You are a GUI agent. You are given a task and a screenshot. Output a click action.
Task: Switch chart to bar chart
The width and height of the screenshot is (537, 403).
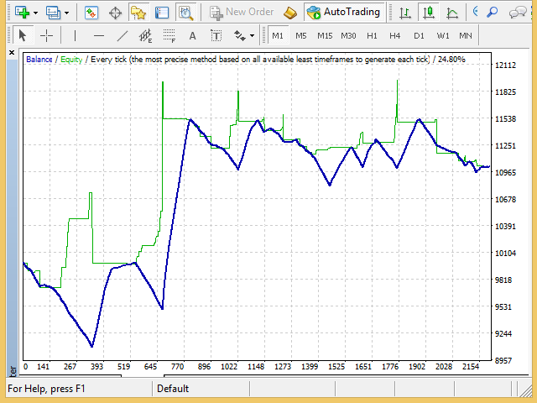(x=406, y=13)
